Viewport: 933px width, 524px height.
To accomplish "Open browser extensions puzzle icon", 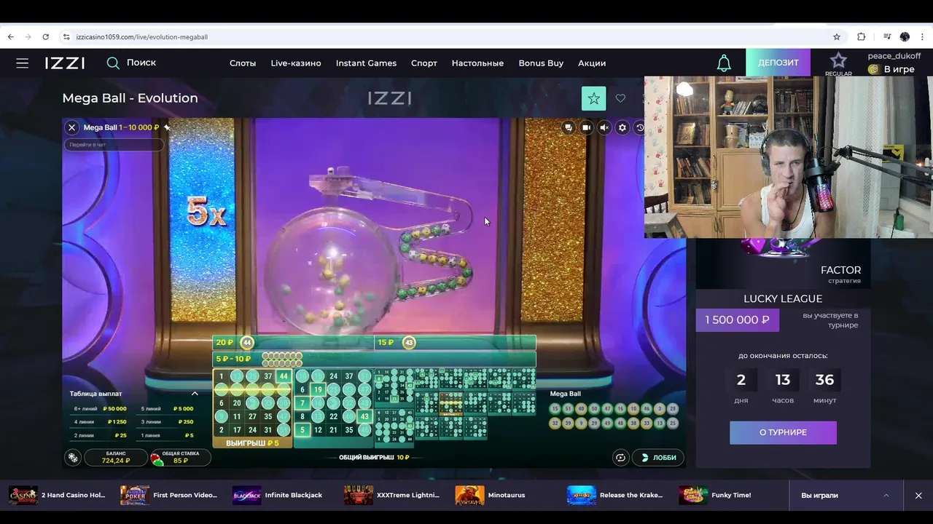I will pyautogui.click(x=861, y=36).
